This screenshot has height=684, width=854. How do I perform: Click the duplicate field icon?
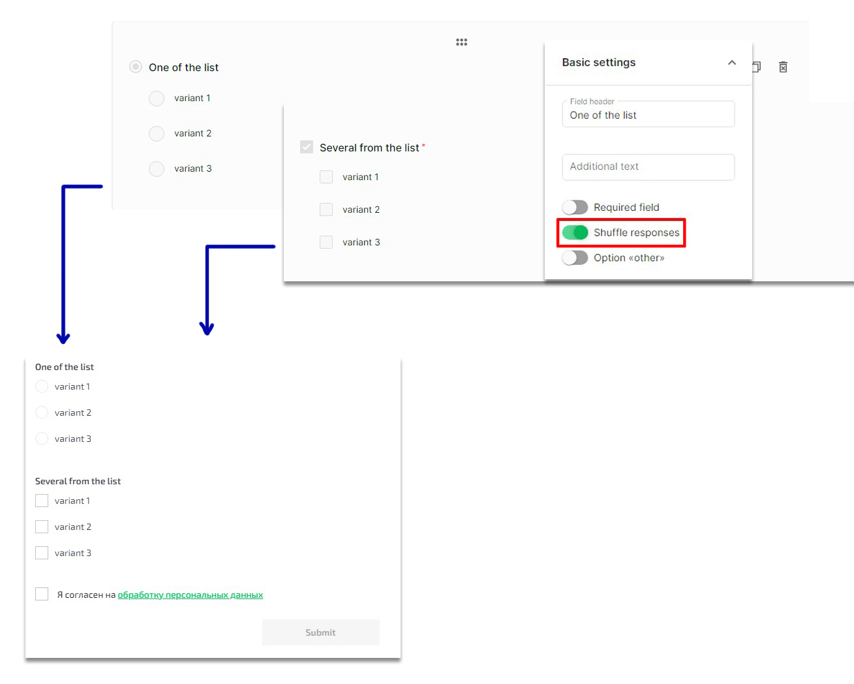coord(757,67)
